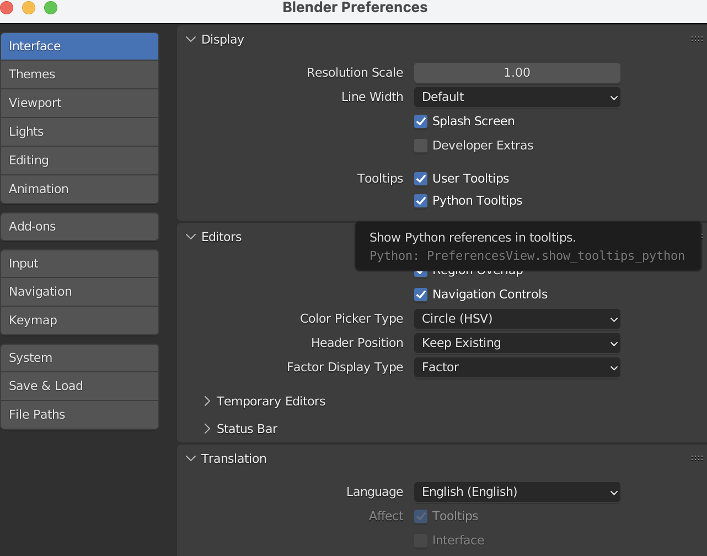Open System preferences

79,358
